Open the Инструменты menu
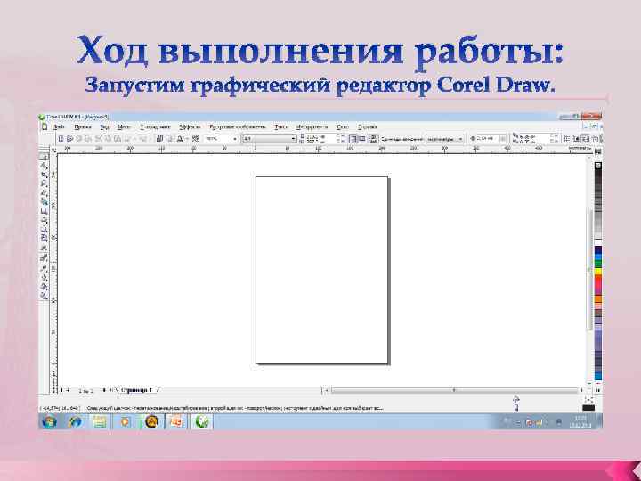The width and height of the screenshot is (641, 481). pos(312,126)
